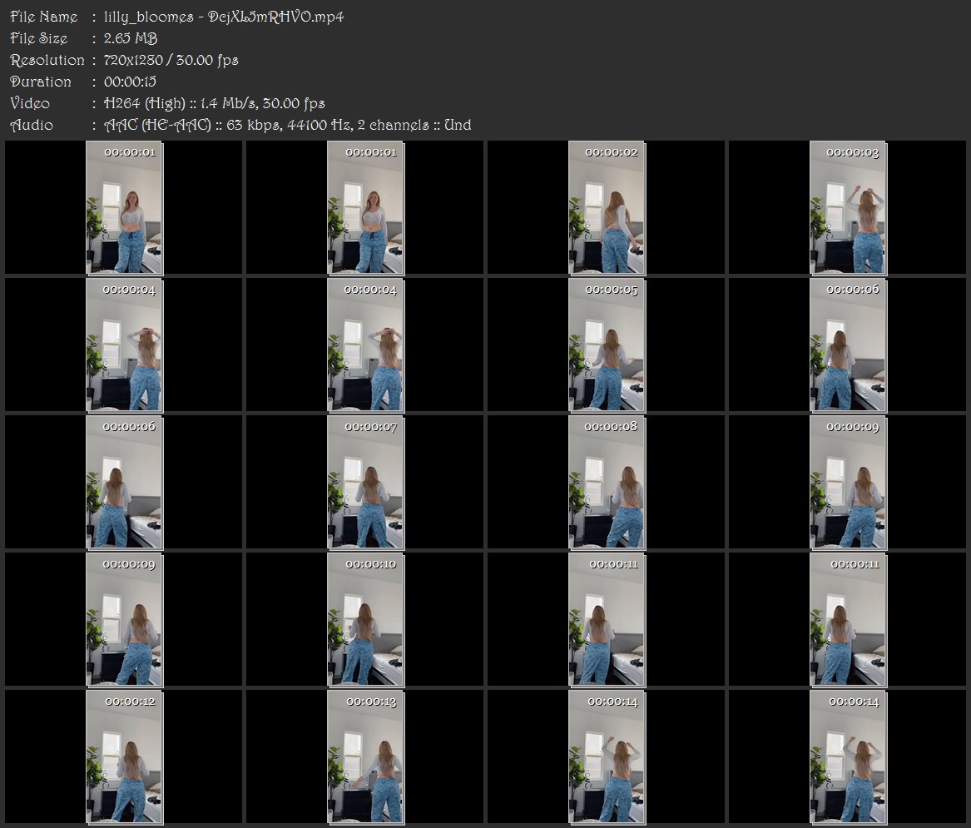Select the duration value '00:00:15'
The image size is (971, 828).
pyautogui.click(x=130, y=82)
